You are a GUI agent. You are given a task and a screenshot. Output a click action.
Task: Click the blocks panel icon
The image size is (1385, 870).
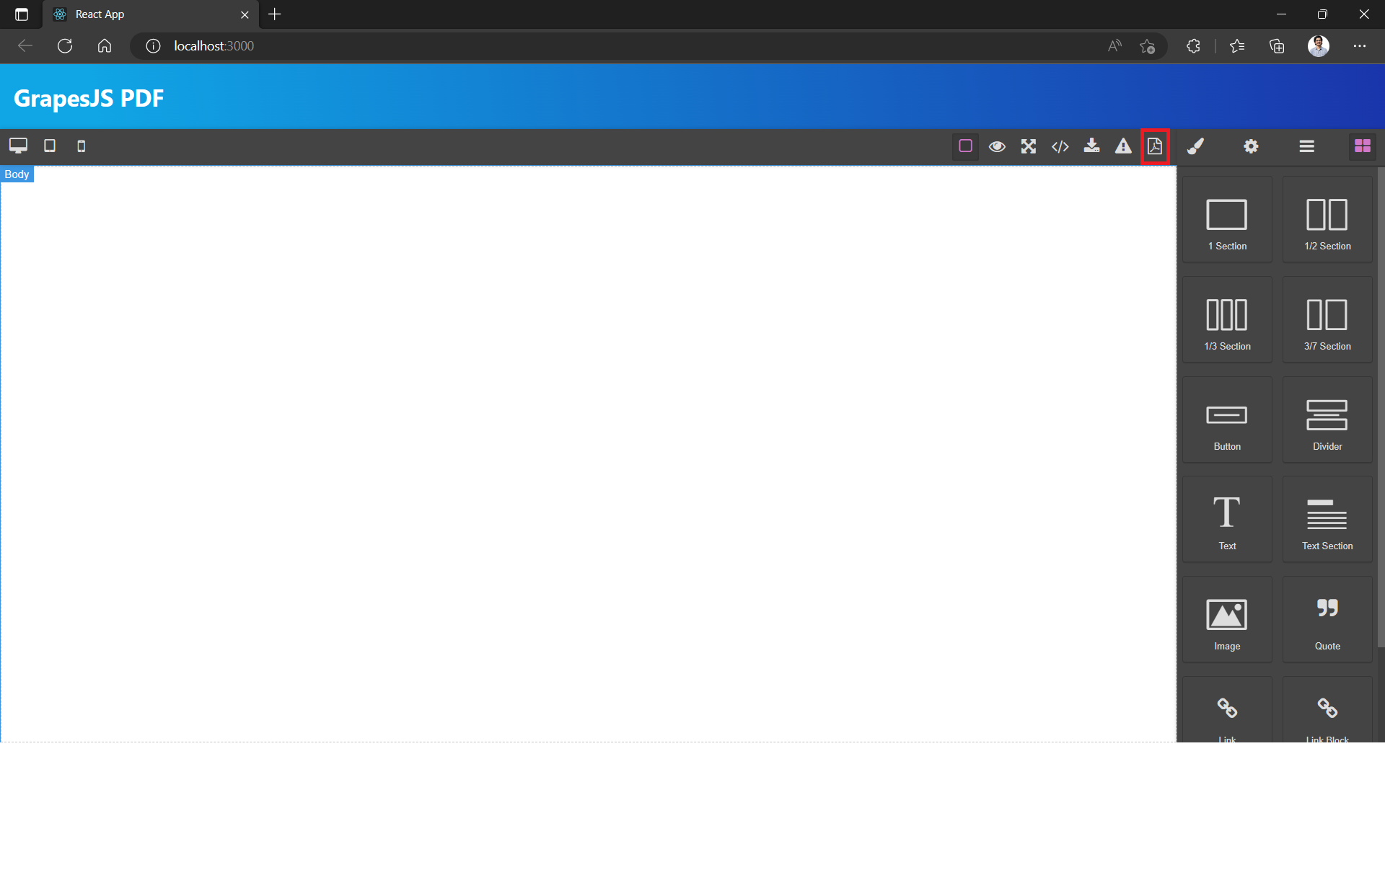[x=1363, y=146]
